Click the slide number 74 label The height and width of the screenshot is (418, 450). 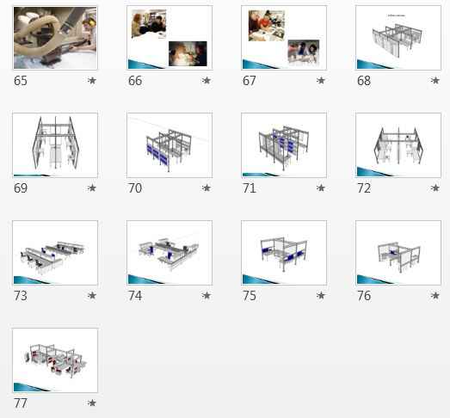(x=135, y=296)
